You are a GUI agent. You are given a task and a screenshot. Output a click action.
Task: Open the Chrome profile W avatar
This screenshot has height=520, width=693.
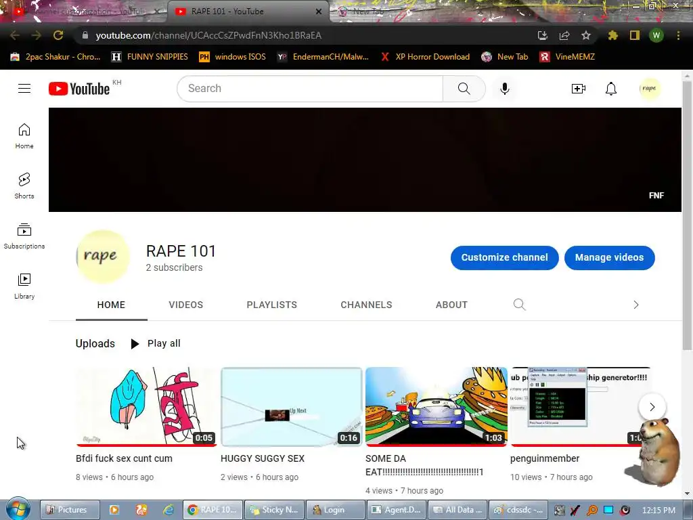(656, 35)
